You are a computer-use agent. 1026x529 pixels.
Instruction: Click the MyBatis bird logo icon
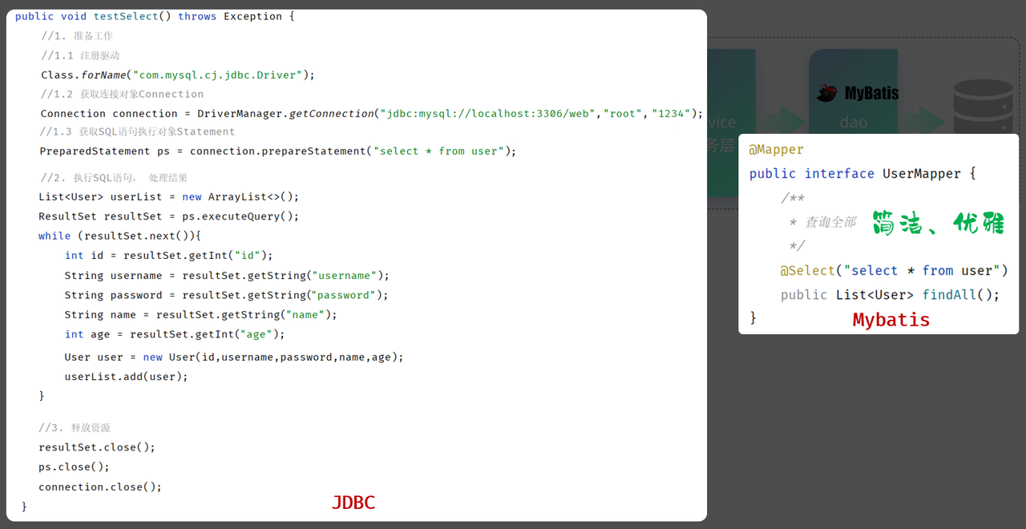coord(827,93)
